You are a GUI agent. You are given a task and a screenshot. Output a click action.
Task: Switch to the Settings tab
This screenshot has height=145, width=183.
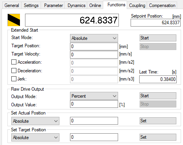[x=31, y=5]
